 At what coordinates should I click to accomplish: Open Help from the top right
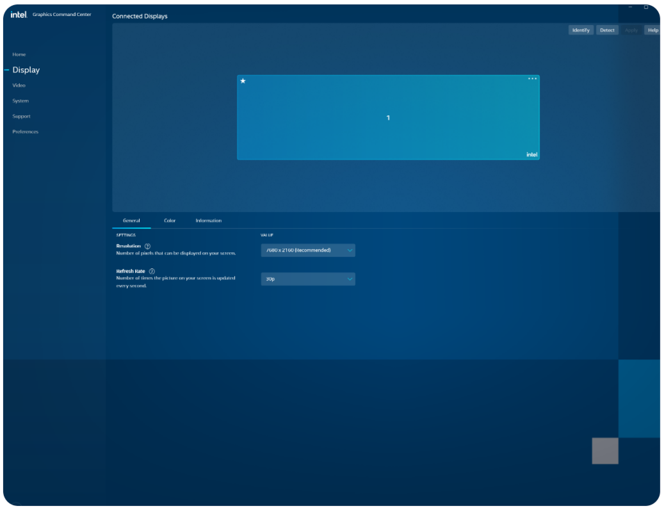click(652, 30)
